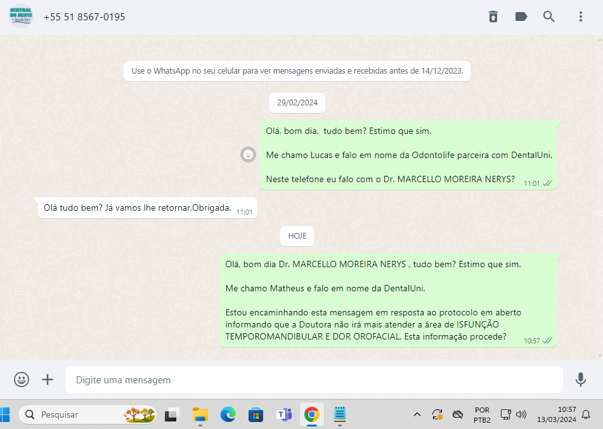
Task: Select message line mentioning Odontolife parceira
Action: point(409,155)
